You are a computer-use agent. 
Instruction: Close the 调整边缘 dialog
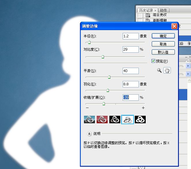[x=174, y=26]
